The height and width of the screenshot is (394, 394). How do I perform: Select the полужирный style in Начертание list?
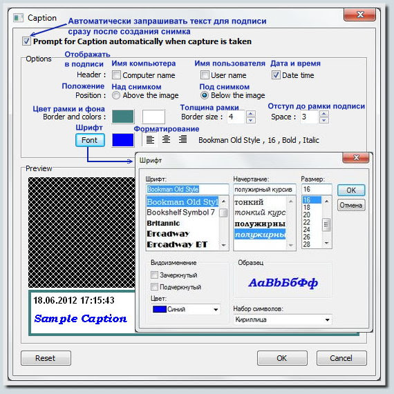(260, 224)
